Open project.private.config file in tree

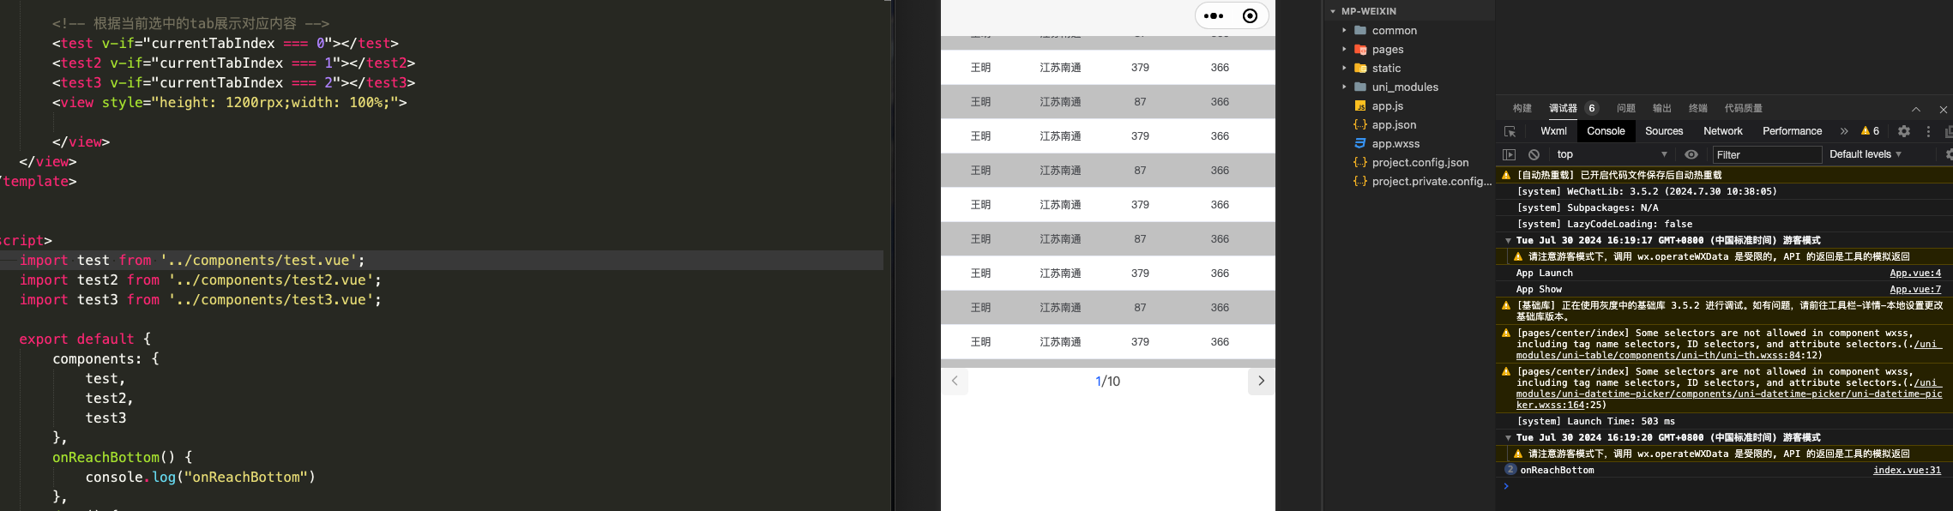pyautogui.click(x=1431, y=181)
